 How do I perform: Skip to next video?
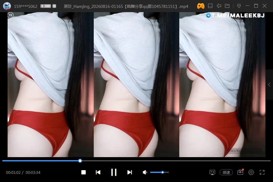point(130,172)
